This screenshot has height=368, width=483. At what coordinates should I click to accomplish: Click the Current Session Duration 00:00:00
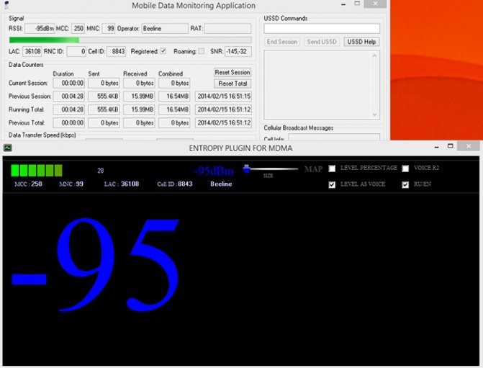[69, 83]
